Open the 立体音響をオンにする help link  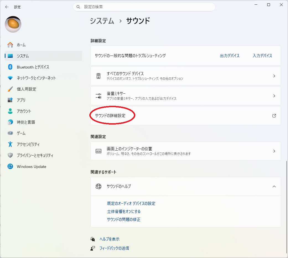pos(124,211)
